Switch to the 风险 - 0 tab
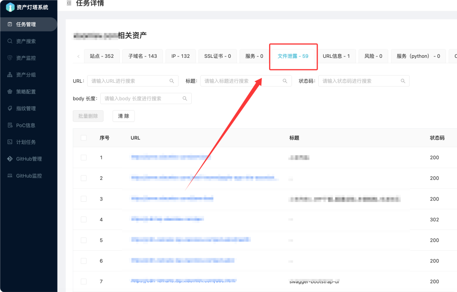The height and width of the screenshot is (292, 457). tap(373, 56)
